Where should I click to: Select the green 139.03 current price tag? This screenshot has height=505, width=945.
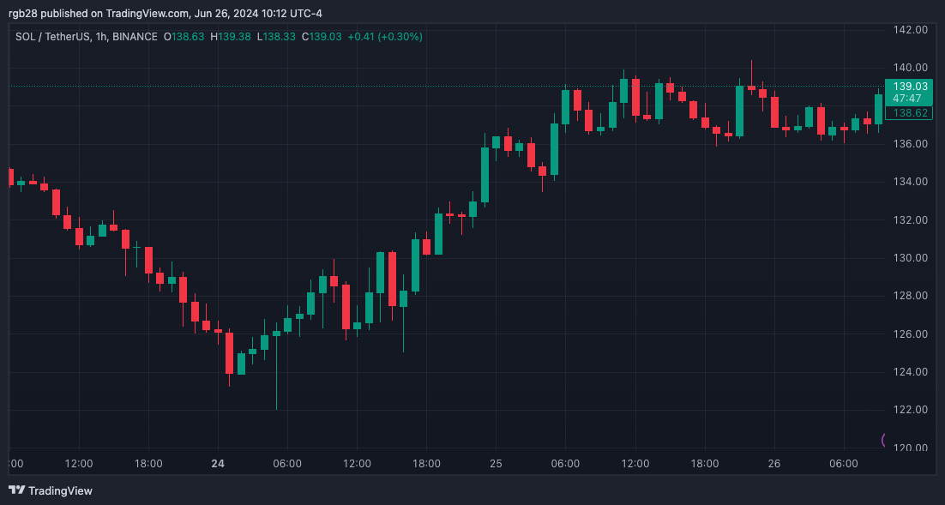tap(910, 87)
